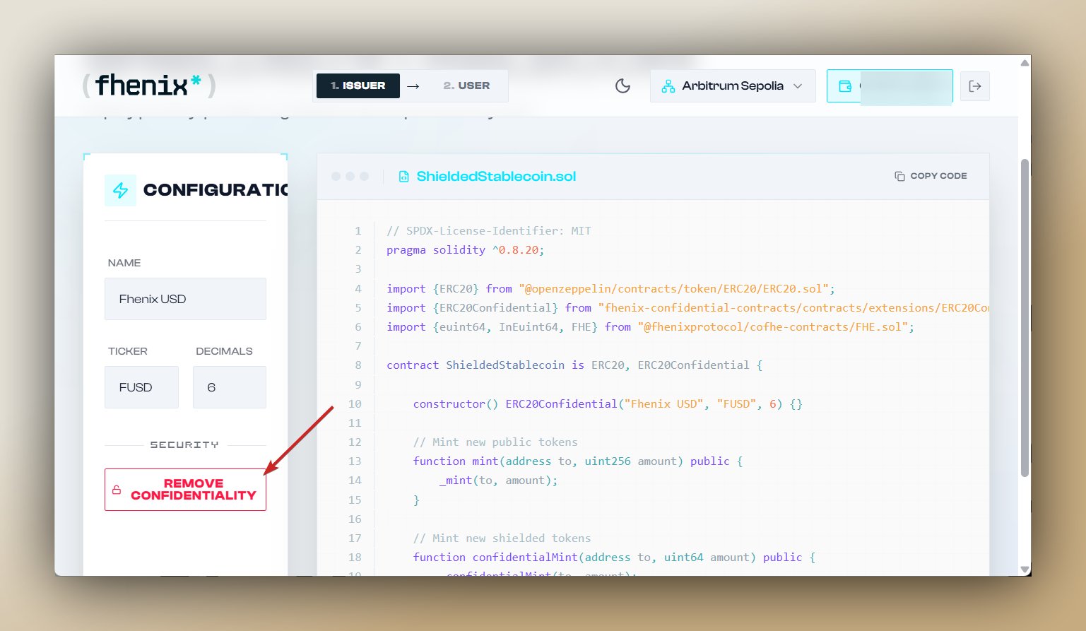Open the Arbitrum Sepolia network dropdown
This screenshot has height=631, width=1086.
click(733, 86)
